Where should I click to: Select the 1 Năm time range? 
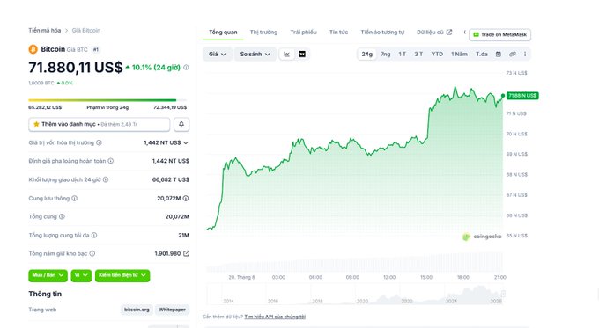point(459,55)
